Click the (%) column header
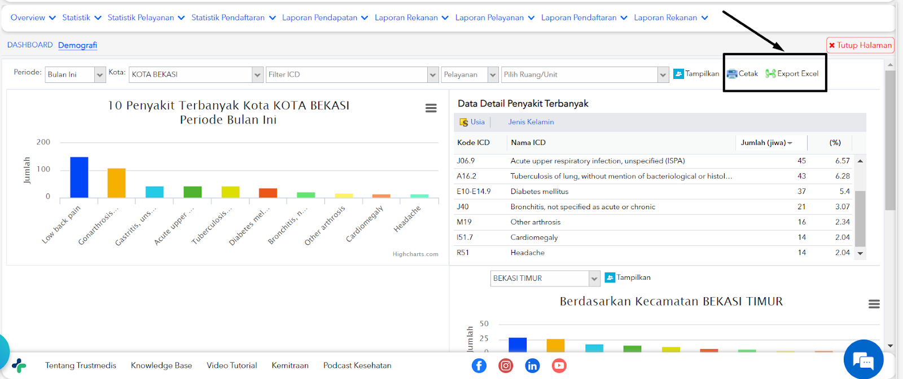 point(835,143)
